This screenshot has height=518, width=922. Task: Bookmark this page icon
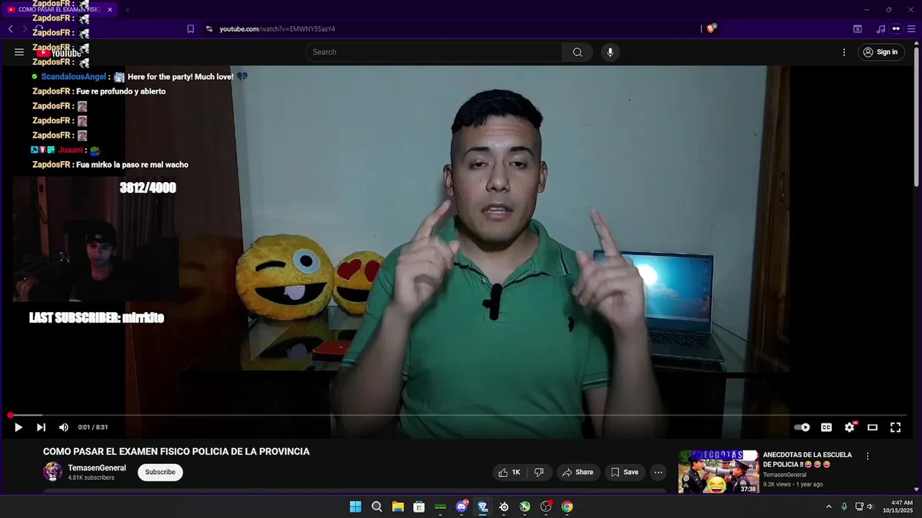point(190,29)
